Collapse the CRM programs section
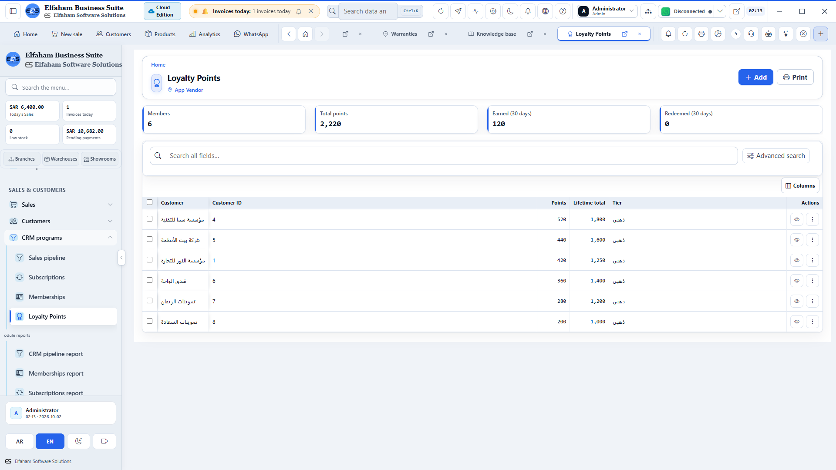 tap(61, 238)
